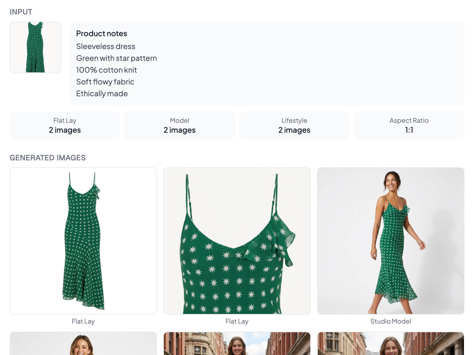Viewport: 473px width, 355px height.
Task: Click the INPUT section heading
Action: coord(21,12)
